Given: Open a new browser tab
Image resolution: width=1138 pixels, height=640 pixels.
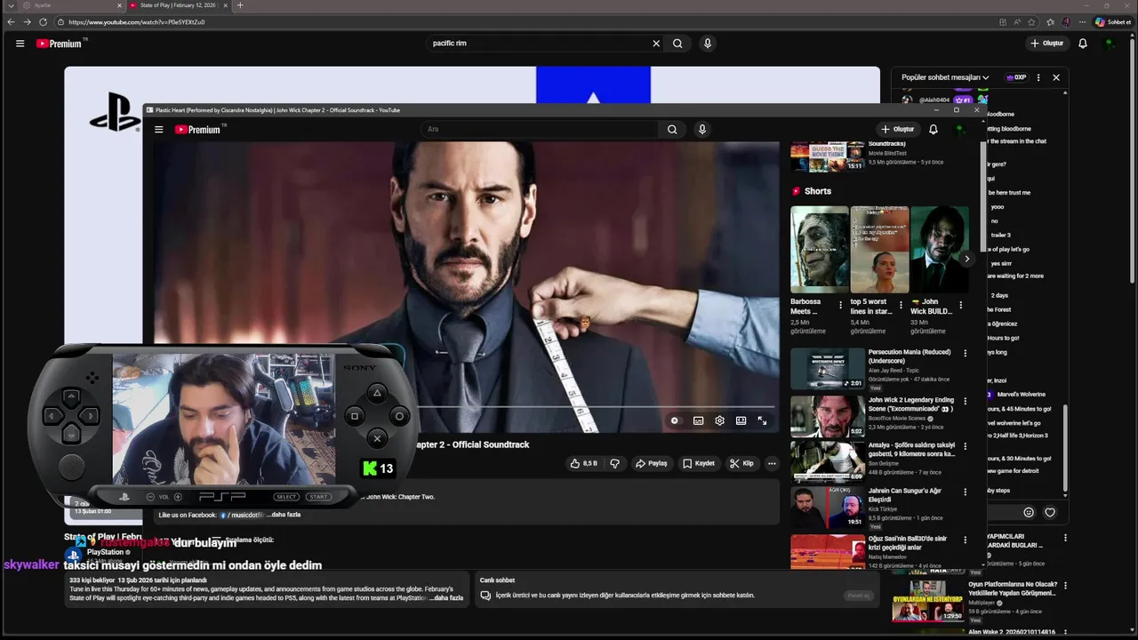Looking at the screenshot, I should pyautogui.click(x=240, y=5).
